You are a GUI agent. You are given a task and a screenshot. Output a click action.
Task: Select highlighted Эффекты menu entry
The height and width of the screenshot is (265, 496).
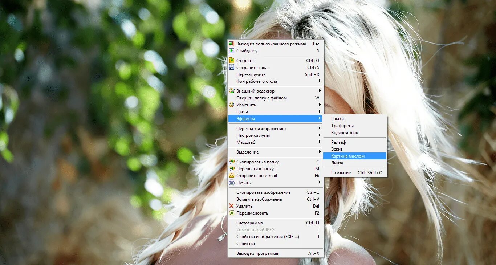[x=276, y=119]
